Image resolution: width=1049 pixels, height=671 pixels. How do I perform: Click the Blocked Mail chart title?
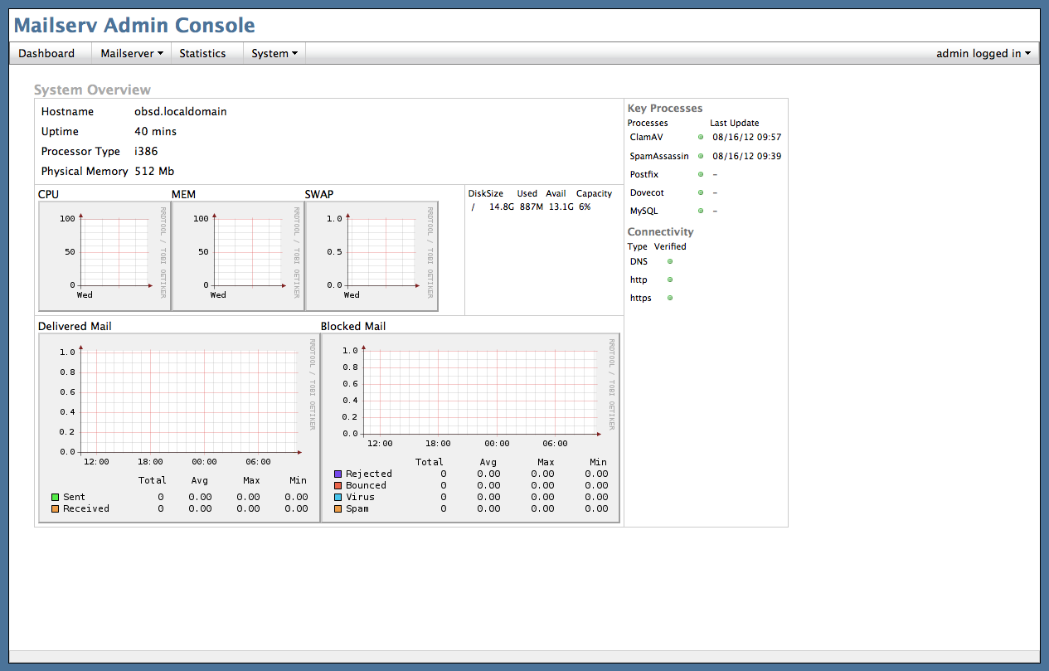[353, 326]
